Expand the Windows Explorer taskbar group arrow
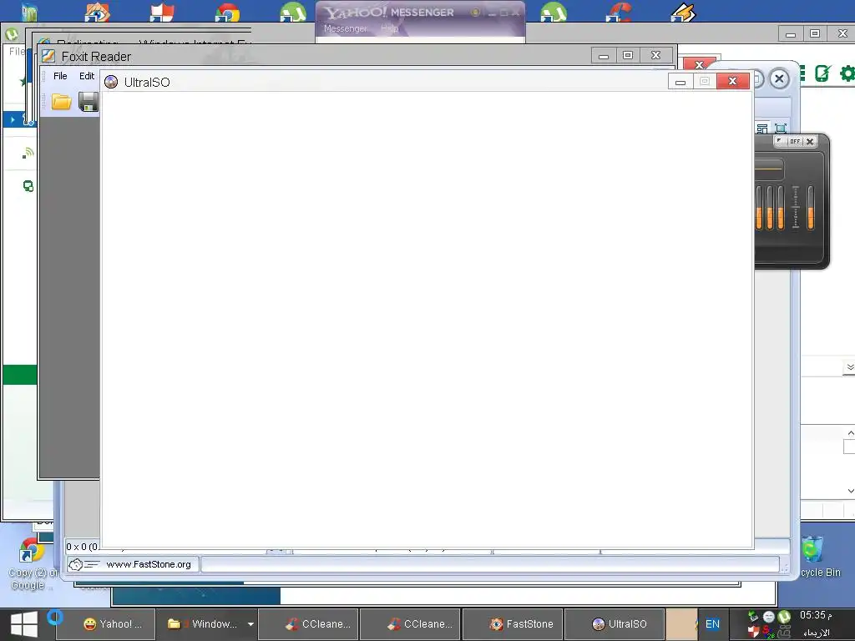 [250, 624]
